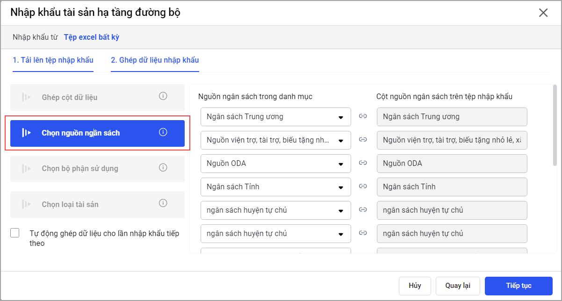Click link icon in Ngân sách Tỉnh row

point(363,186)
